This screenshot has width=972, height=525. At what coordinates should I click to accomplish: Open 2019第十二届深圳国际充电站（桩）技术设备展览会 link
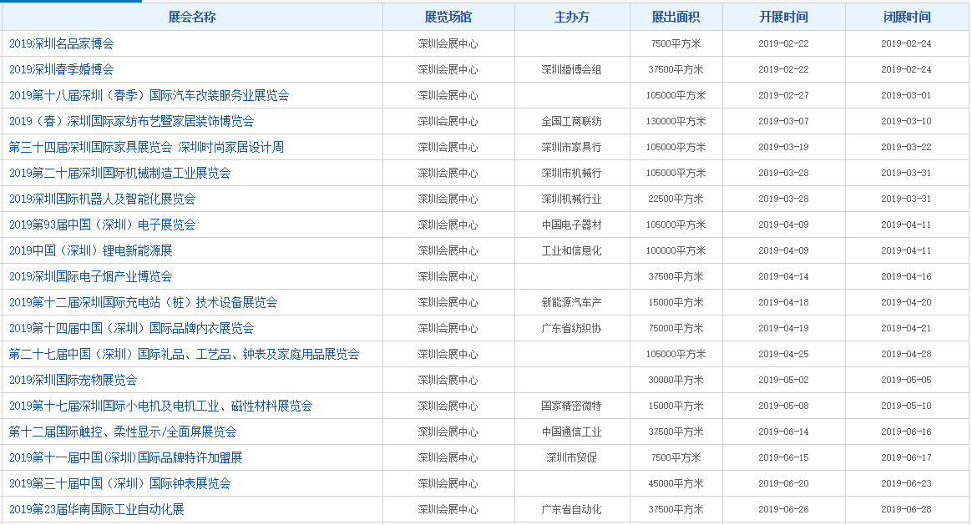click(143, 302)
